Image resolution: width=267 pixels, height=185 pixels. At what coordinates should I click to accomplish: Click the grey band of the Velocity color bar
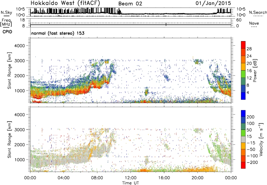pos(243,139)
